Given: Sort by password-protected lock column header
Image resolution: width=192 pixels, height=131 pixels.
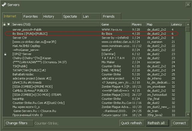Looking at the screenshot, I should 4,25.
